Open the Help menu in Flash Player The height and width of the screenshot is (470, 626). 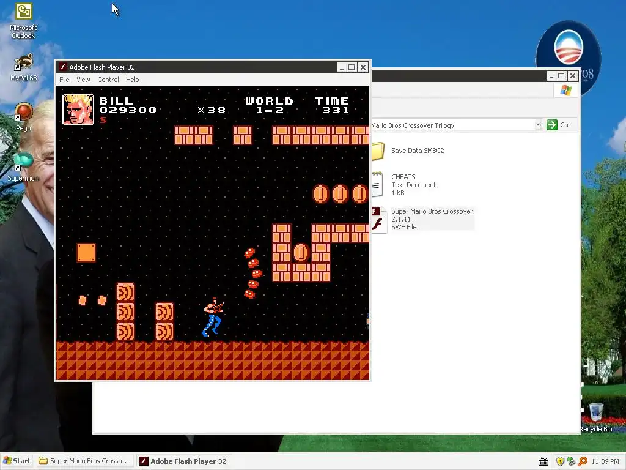point(132,80)
